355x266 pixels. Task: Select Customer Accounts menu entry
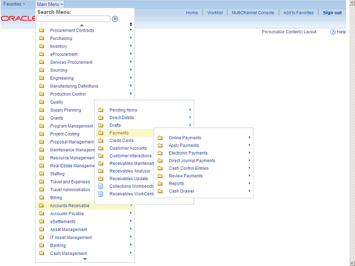pos(128,148)
